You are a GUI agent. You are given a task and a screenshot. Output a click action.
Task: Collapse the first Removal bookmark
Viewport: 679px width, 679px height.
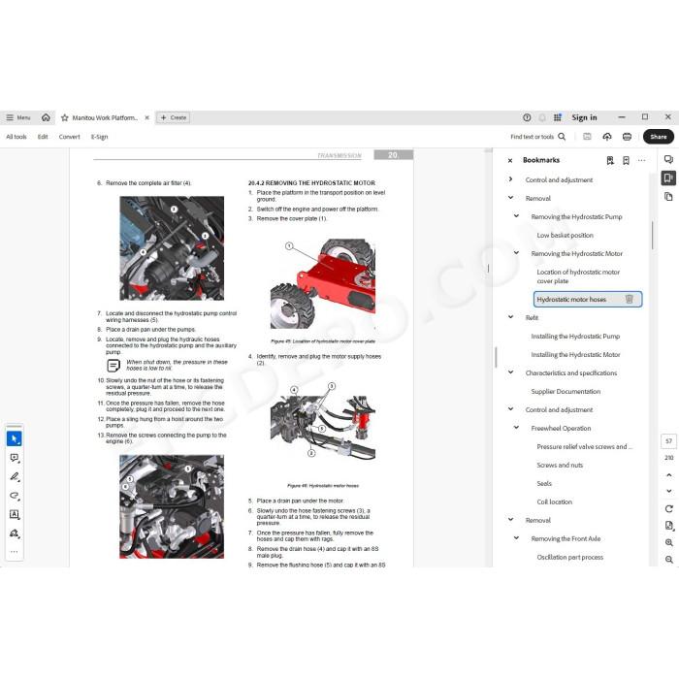(x=510, y=198)
